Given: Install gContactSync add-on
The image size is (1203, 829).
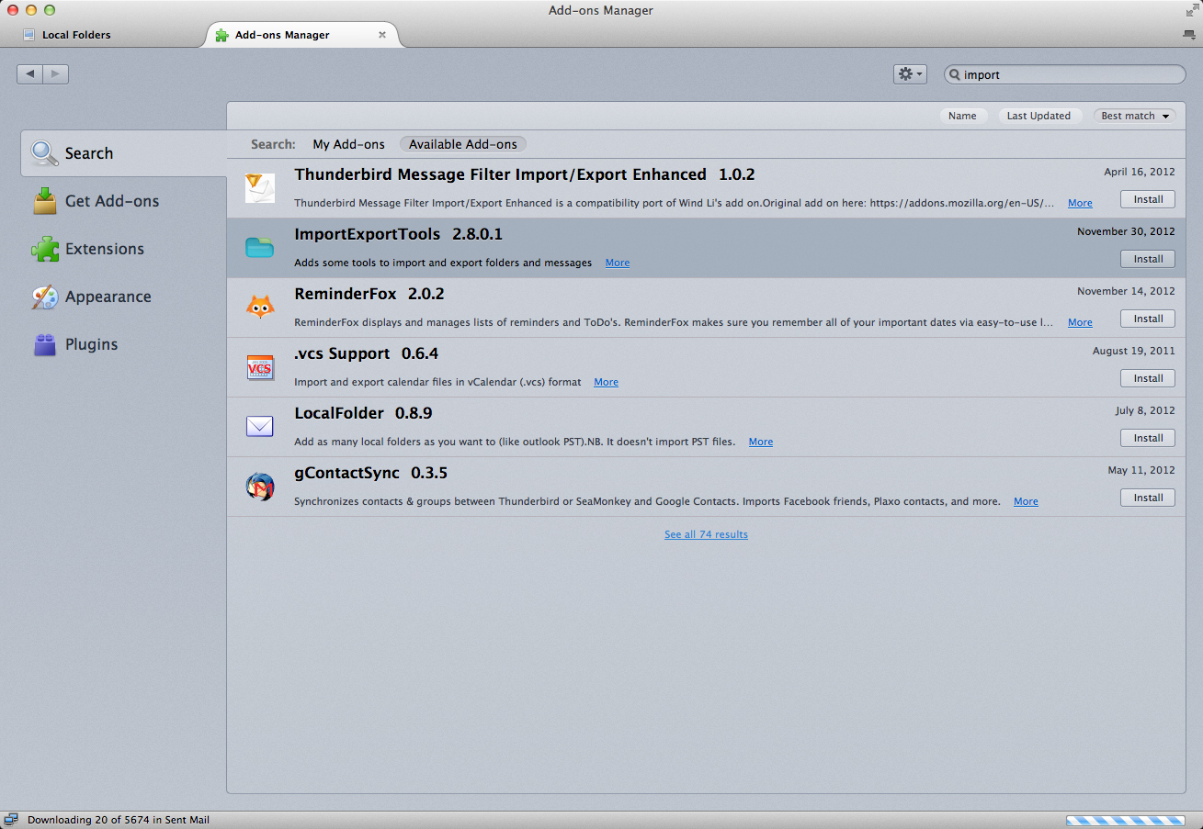Looking at the screenshot, I should [x=1148, y=498].
